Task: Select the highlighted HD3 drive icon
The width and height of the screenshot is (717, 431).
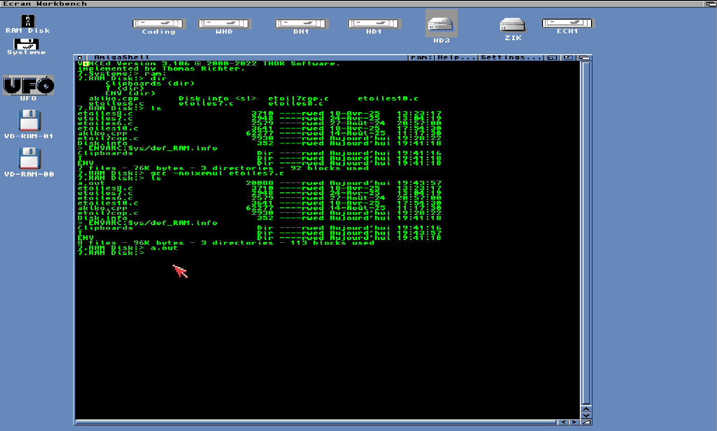Action: click(x=441, y=27)
